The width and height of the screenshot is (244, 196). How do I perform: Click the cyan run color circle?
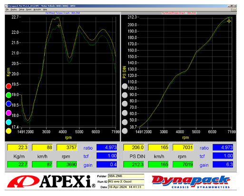[9, 122]
